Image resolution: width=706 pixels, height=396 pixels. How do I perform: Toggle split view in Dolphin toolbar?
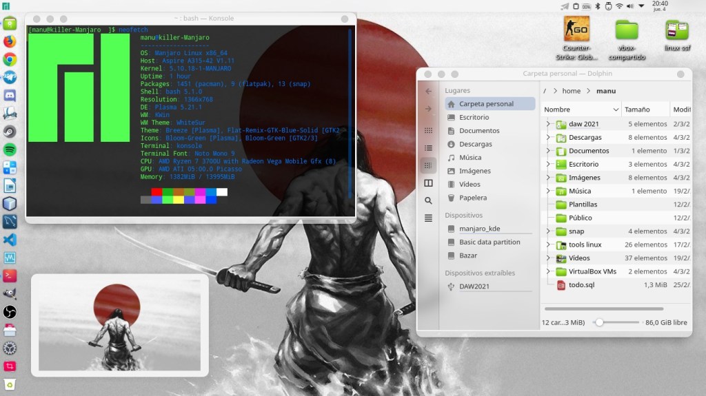pyautogui.click(x=428, y=183)
